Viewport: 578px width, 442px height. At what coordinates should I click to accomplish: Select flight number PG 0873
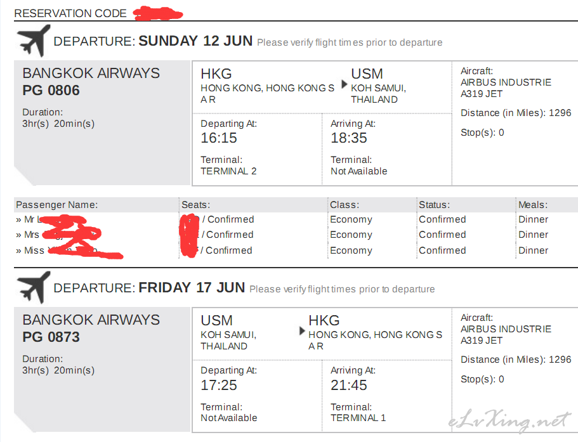click(x=51, y=337)
